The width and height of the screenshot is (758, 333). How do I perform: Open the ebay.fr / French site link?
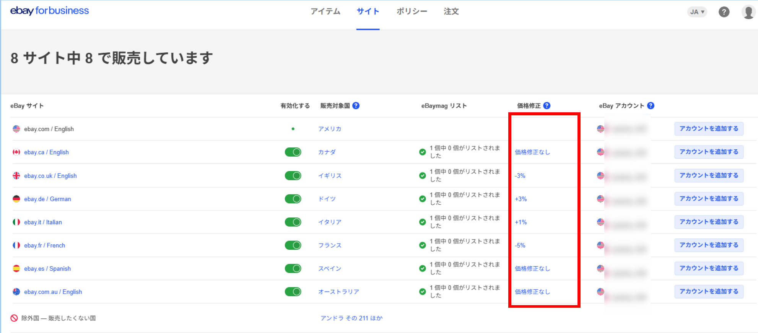(44, 245)
